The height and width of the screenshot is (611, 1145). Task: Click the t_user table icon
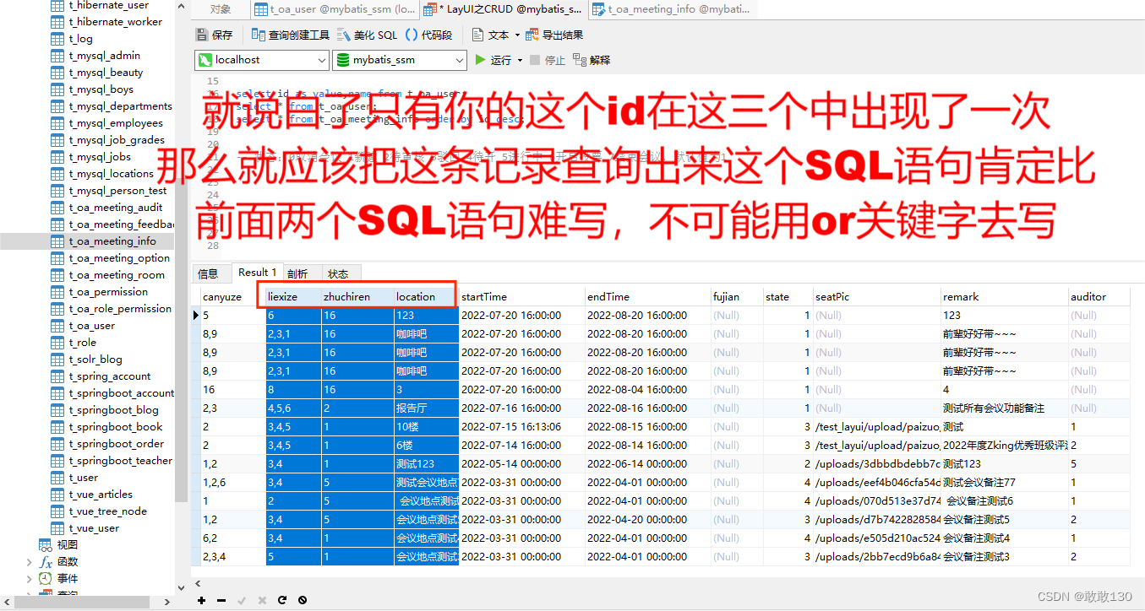click(x=57, y=478)
